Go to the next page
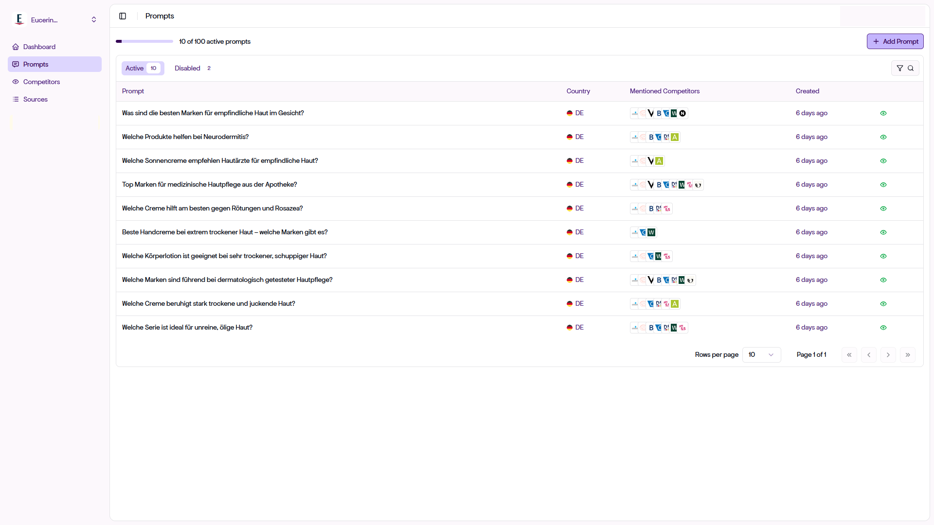Image resolution: width=934 pixels, height=525 pixels. pos(888,355)
